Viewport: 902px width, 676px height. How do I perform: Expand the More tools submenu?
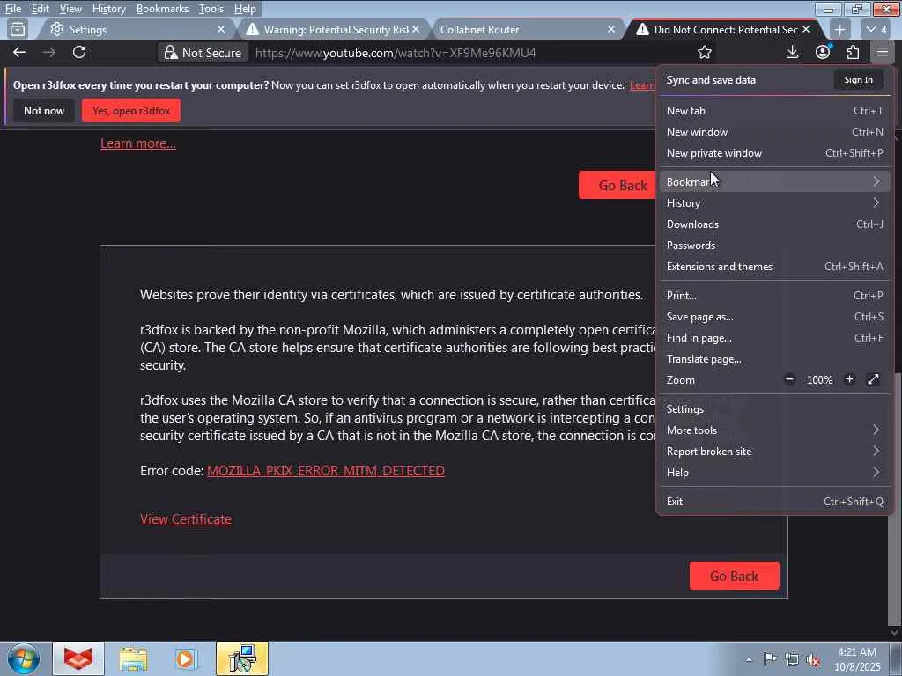coord(774,430)
